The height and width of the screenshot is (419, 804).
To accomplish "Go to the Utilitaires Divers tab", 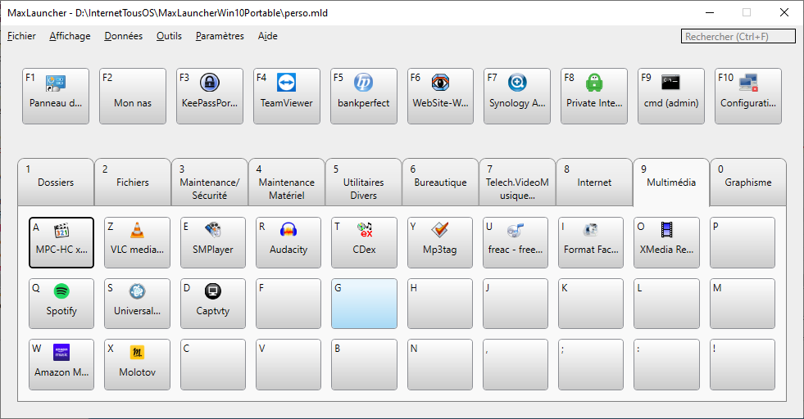I will [364, 182].
